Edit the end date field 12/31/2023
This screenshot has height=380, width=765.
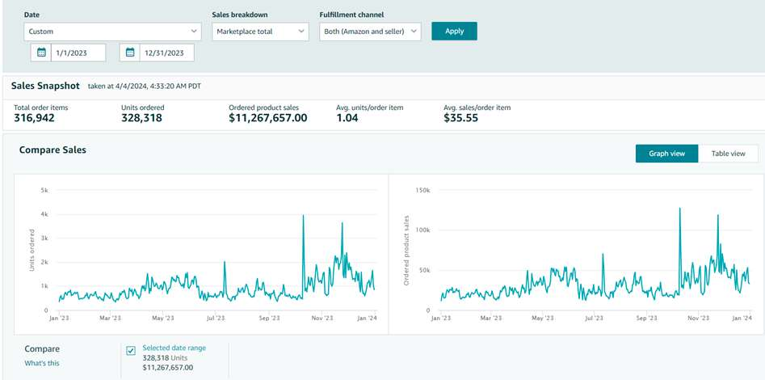(167, 53)
